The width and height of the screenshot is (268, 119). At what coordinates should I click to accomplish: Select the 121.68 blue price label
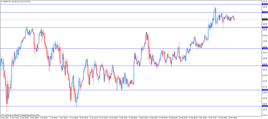click(265, 12)
